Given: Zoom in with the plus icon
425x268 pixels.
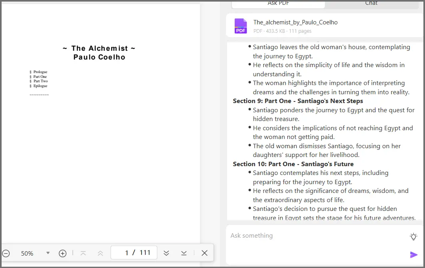Looking at the screenshot, I should (62, 253).
